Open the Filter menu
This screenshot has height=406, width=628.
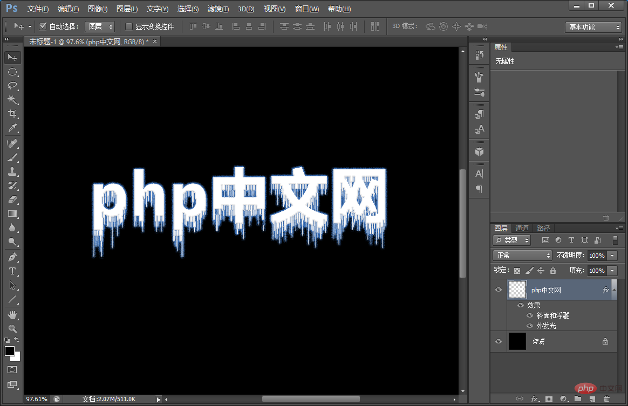point(219,9)
